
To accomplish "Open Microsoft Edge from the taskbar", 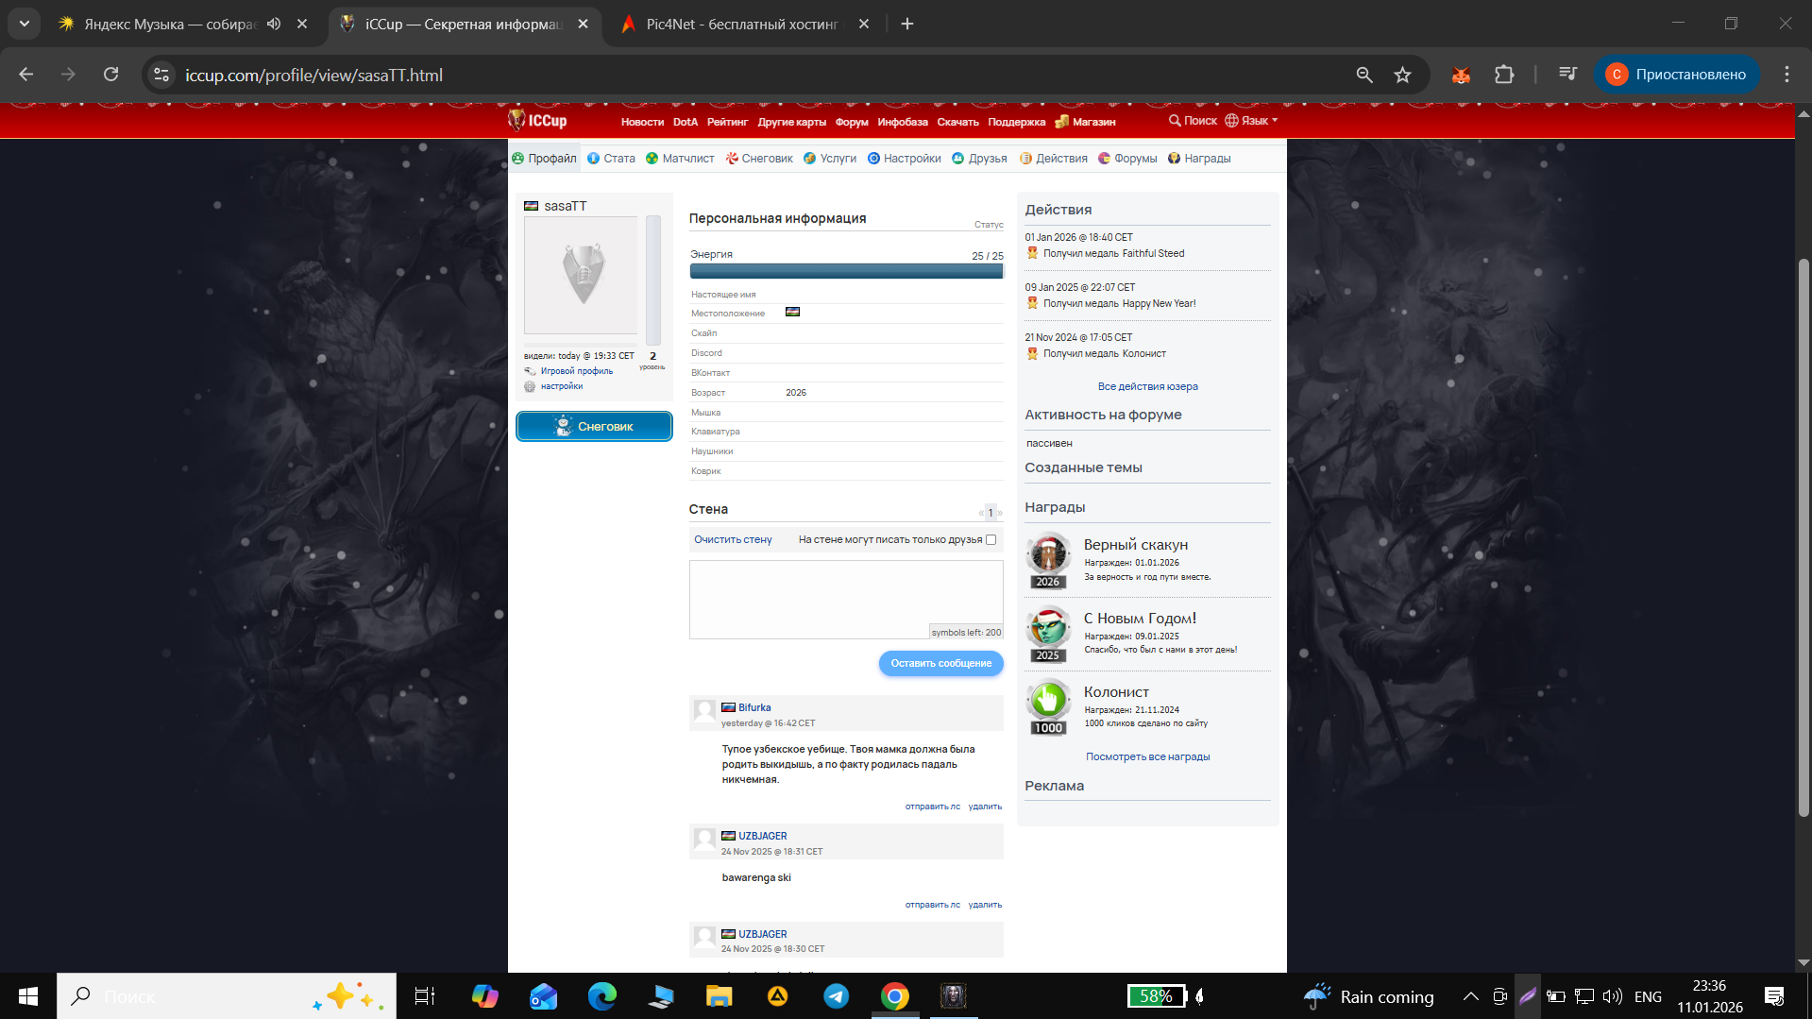I will [x=601, y=996].
